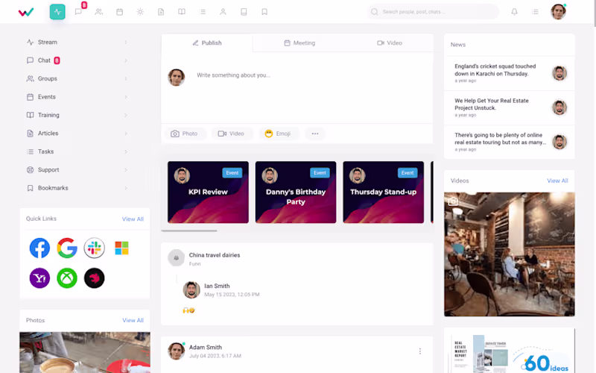This screenshot has width=596, height=373.
Task: Expand the Events sidebar chevron
Action: click(x=126, y=97)
